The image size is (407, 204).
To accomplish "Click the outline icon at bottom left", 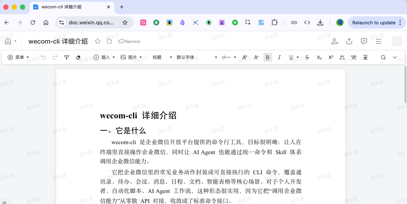I will (5, 202).
